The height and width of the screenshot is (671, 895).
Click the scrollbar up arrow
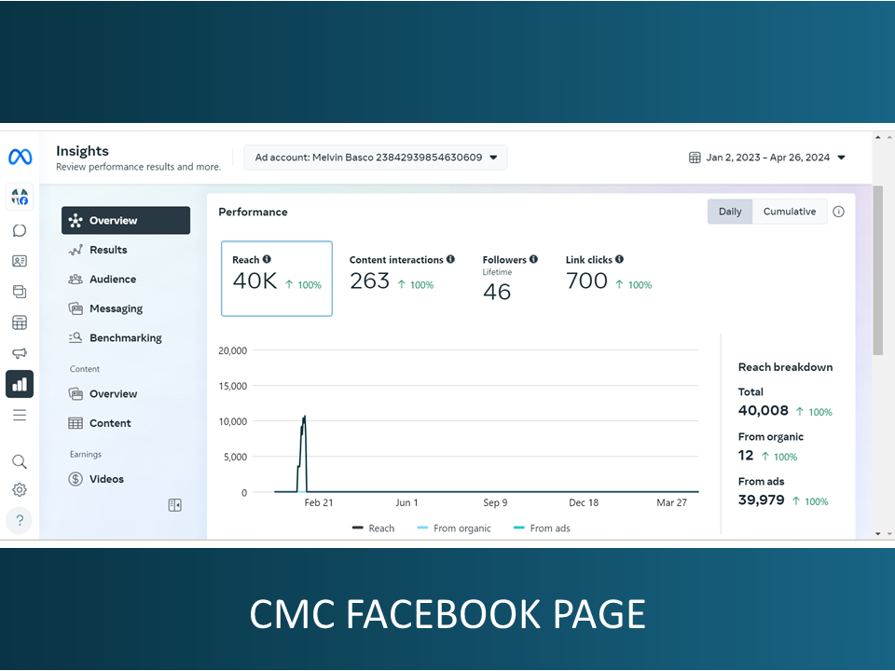(878, 138)
